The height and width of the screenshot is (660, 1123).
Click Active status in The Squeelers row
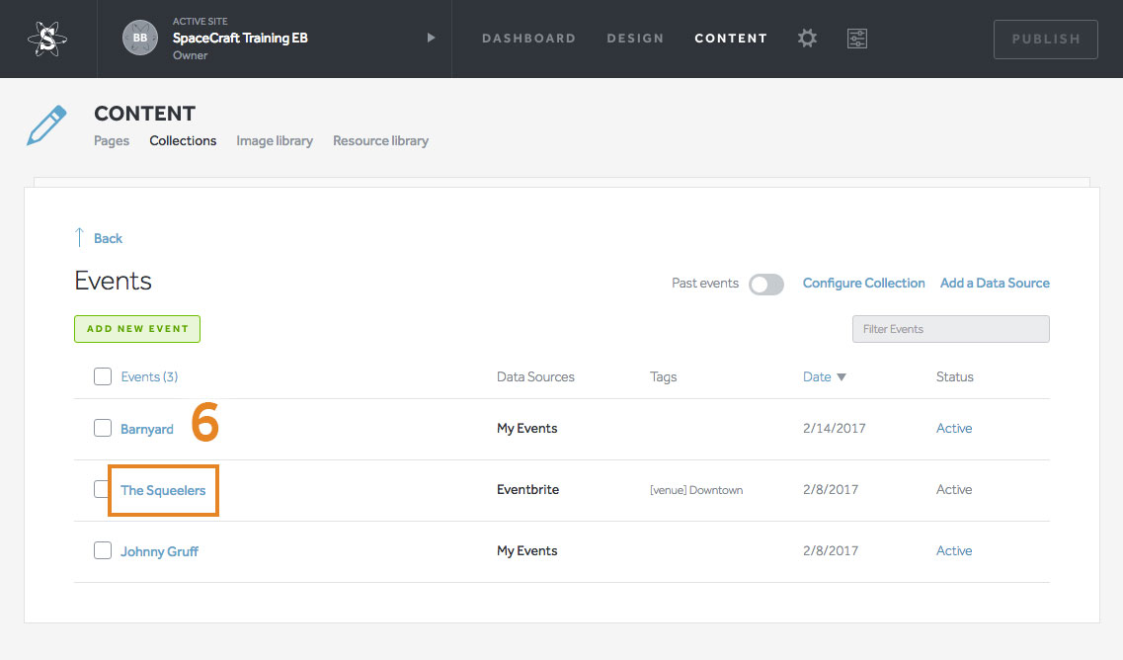click(954, 489)
